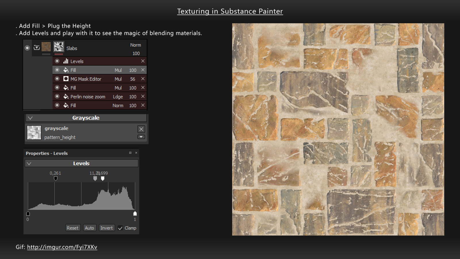460x259 pixels.
Task: Click the stone slabs texture preview
Action: [x=338, y=129]
